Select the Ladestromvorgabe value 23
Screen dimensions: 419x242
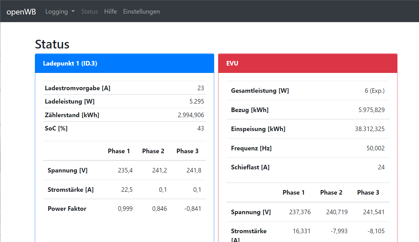pyautogui.click(x=201, y=88)
